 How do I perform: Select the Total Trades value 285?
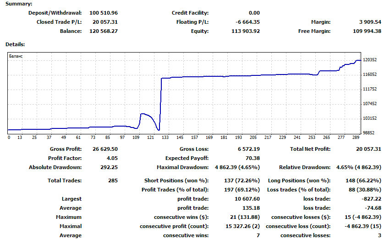(113, 181)
